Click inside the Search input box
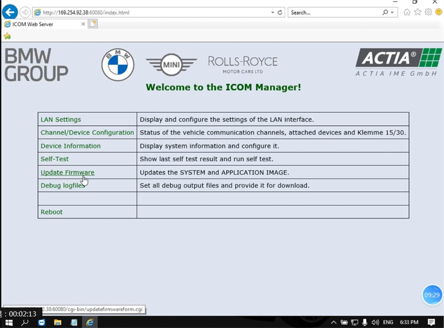The height and width of the screenshot is (328, 444). click(x=333, y=12)
